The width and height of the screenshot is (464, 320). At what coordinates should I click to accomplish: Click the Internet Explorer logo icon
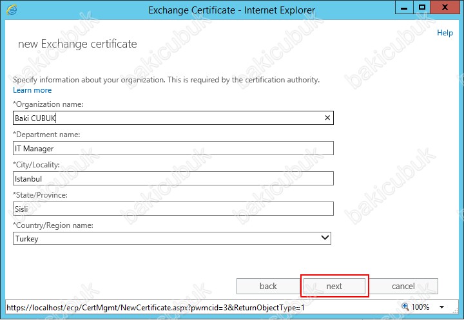(x=12, y=10)
